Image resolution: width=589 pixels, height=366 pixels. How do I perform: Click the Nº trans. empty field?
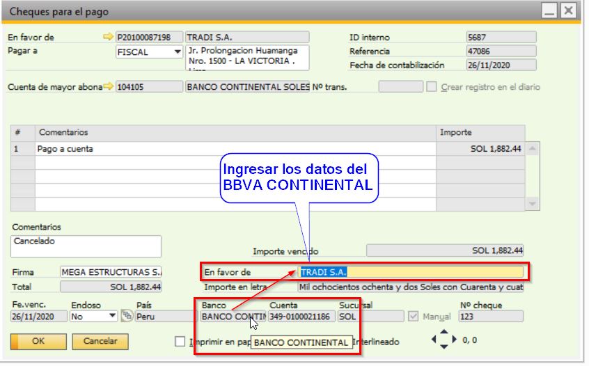(401, 87)
